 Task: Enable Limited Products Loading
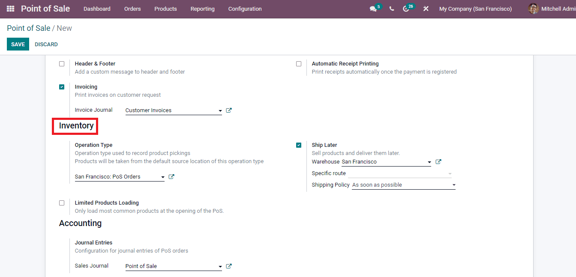62,203
